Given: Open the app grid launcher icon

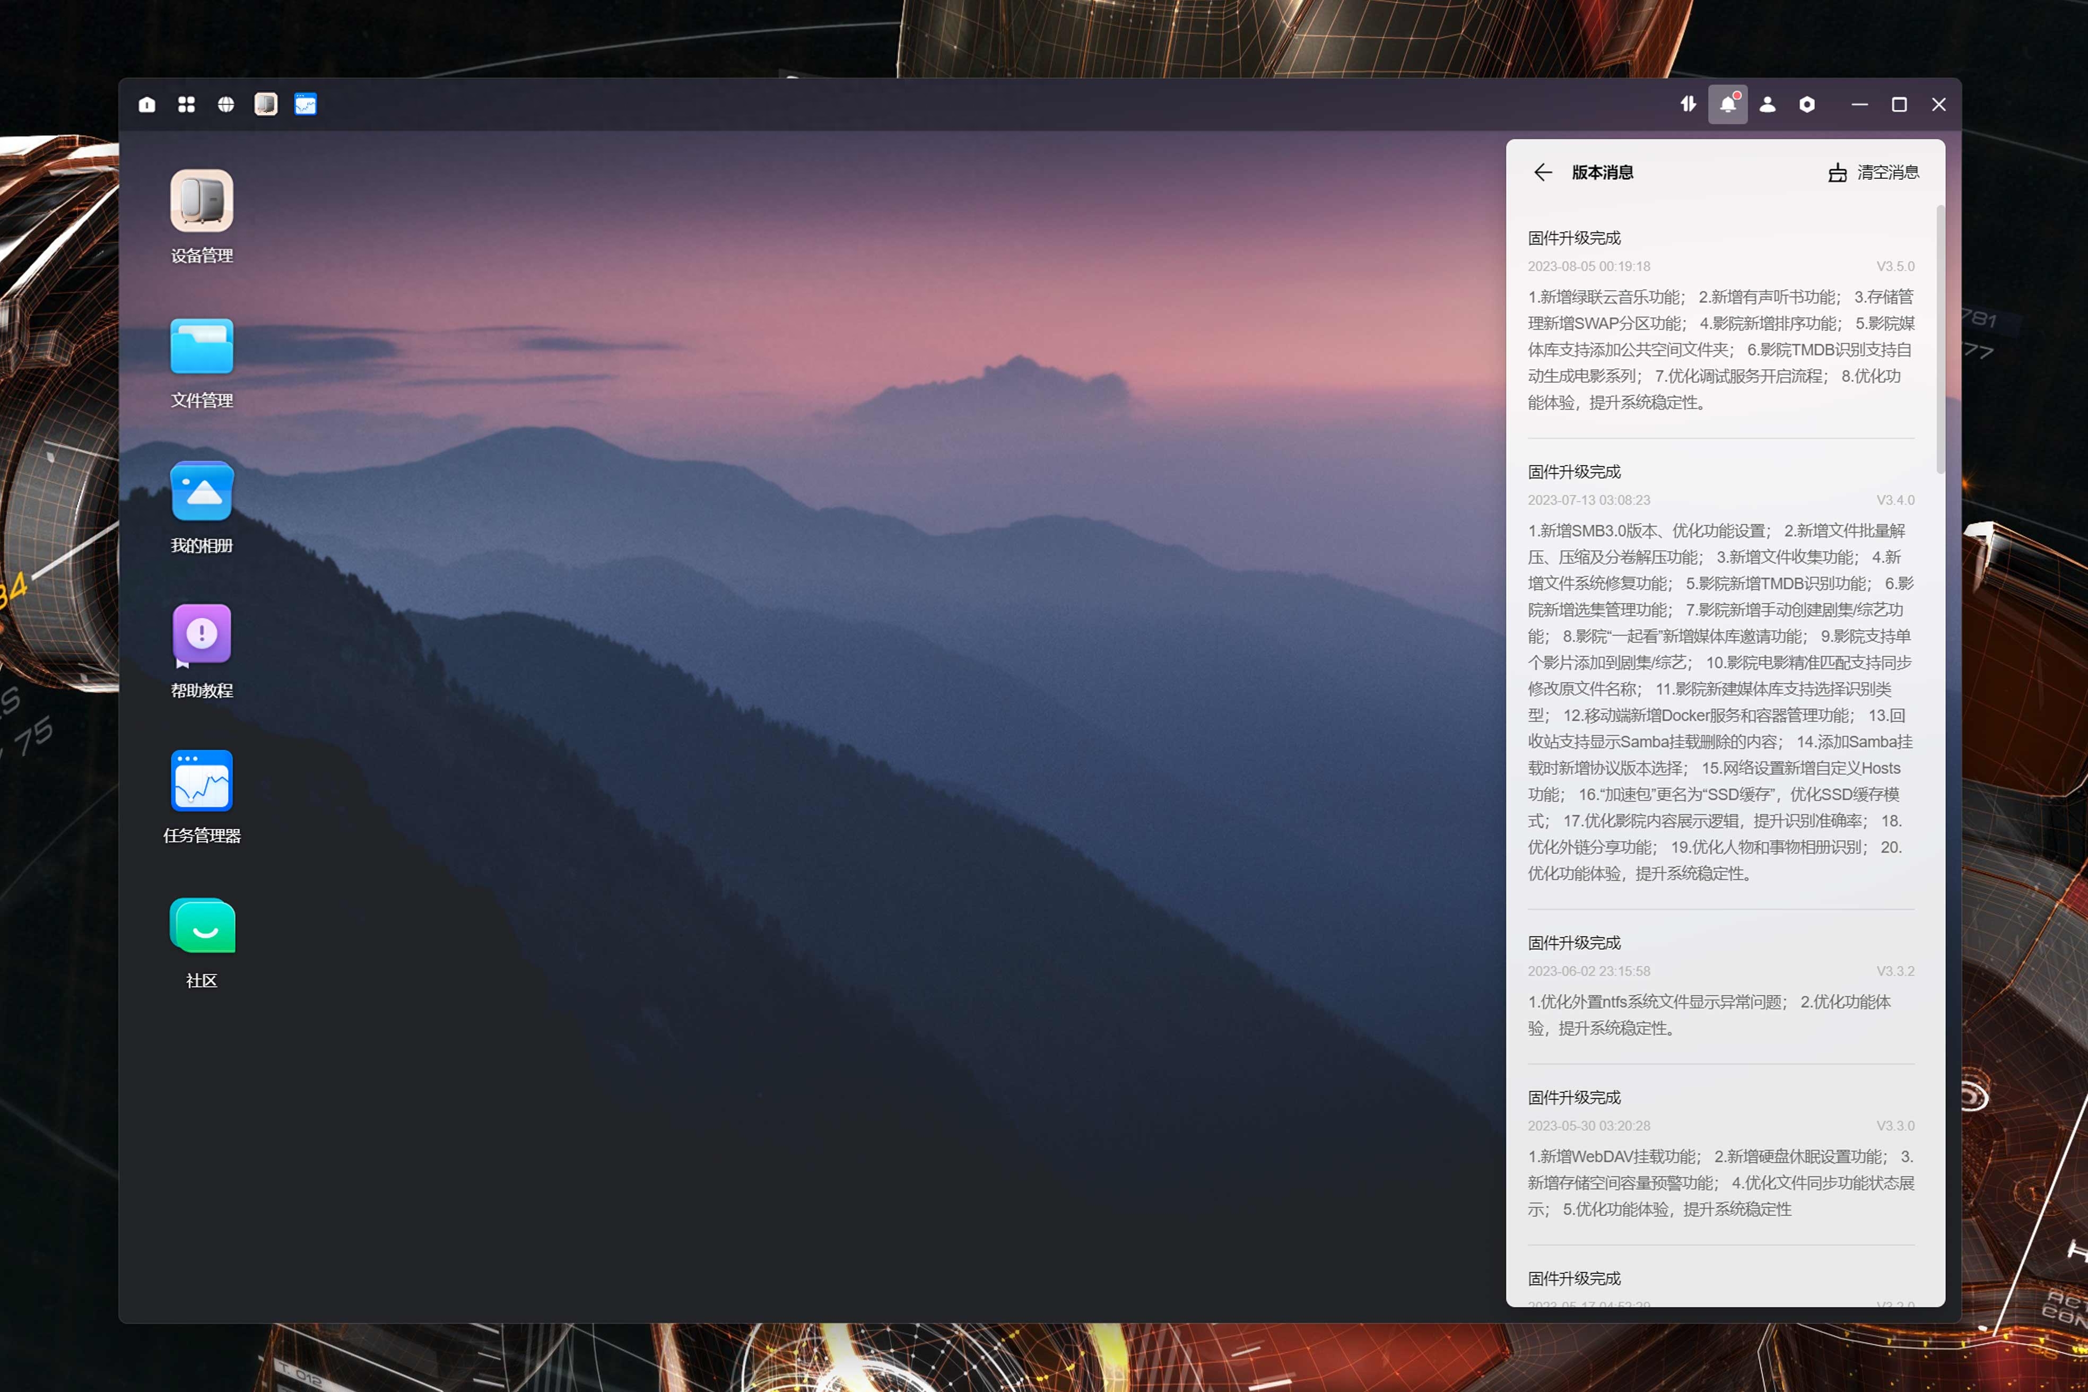Looking at the screenshot, I should pyautogui.click(x=186, y=105).
